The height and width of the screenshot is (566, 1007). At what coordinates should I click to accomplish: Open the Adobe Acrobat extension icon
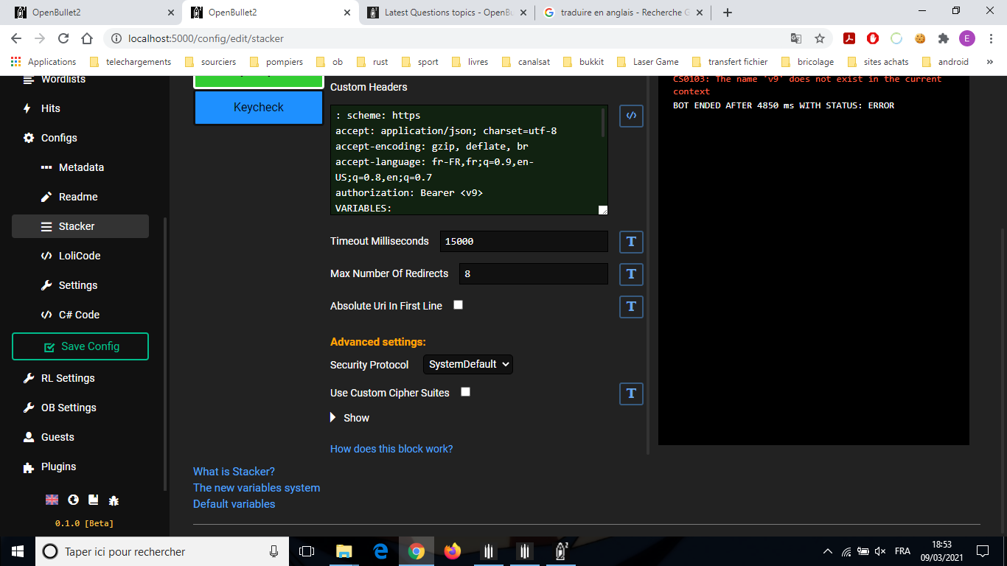click(849, 38)
